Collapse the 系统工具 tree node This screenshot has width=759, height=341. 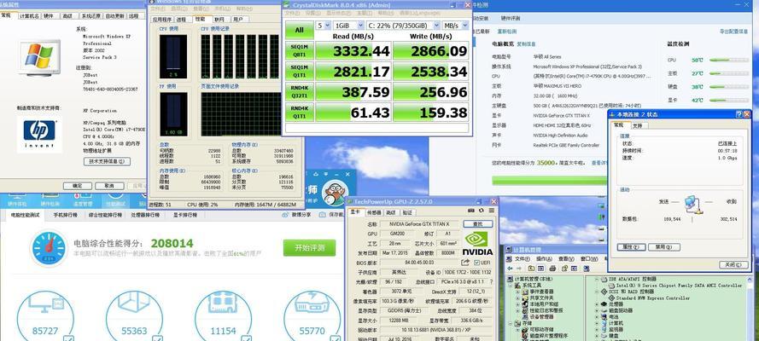[x=511, y=286]
